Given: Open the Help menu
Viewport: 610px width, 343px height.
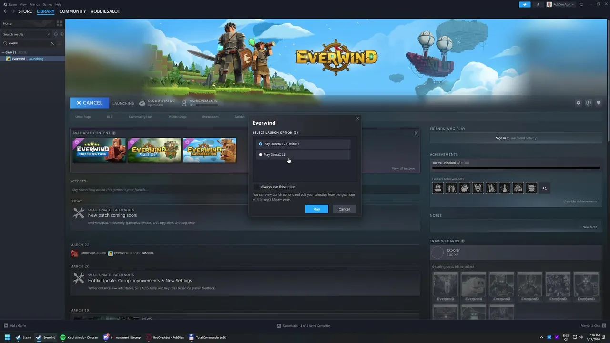Looking at the screenshot, I should click(58, 4).
